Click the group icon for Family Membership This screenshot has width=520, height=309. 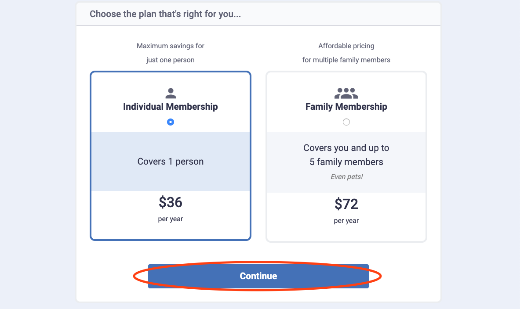pyautogui.click(x=346, y=93)
